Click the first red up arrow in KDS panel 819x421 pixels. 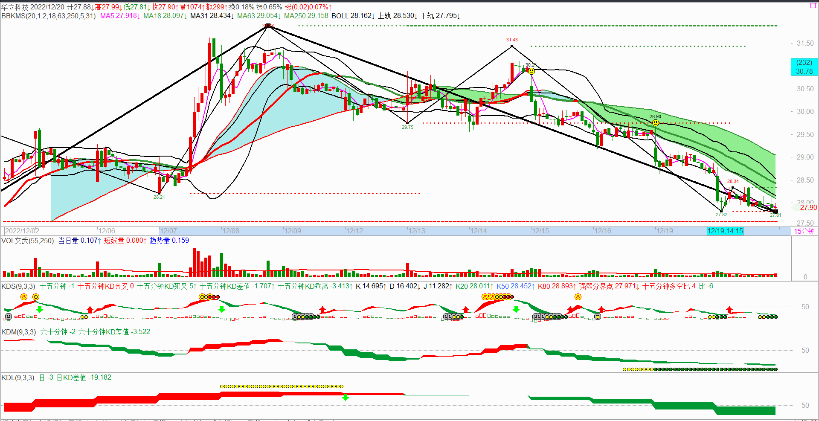[90, 310]
